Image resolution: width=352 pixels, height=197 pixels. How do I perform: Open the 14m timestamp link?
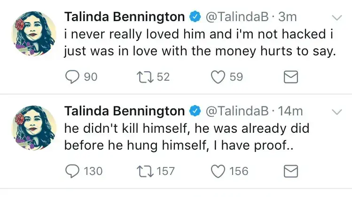[290, 111]
